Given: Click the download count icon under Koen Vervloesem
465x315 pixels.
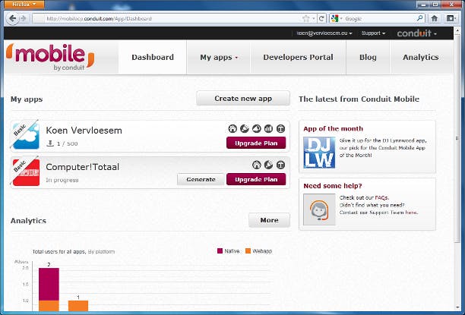Looking at the screenshot, I should 50,143.
